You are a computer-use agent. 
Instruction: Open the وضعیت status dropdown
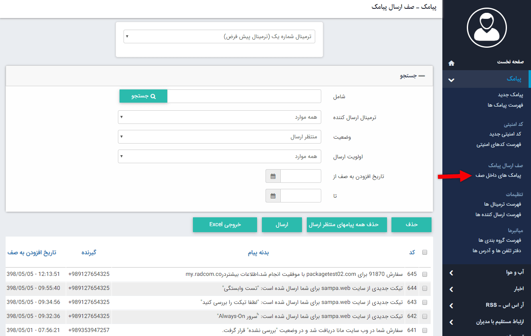click(x=219, y=137)
